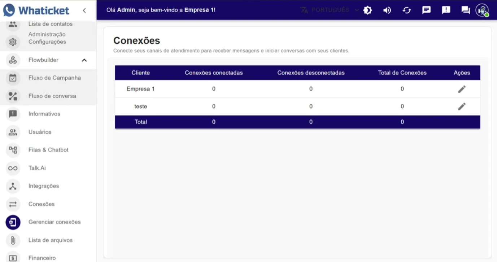497x262 pixels.
Task: Open the internal chat forum icon
Action: pos(466,10)
